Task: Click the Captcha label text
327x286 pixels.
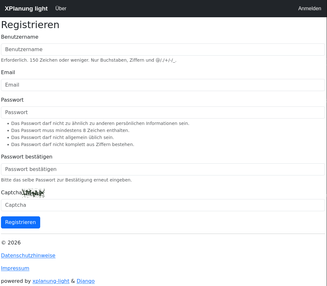Action: pyautogui.click(x=11, y=193)
